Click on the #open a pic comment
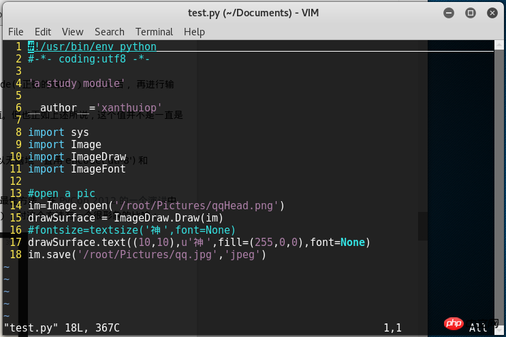The height and width of the screenshot is (337, 506). (62, 194)
